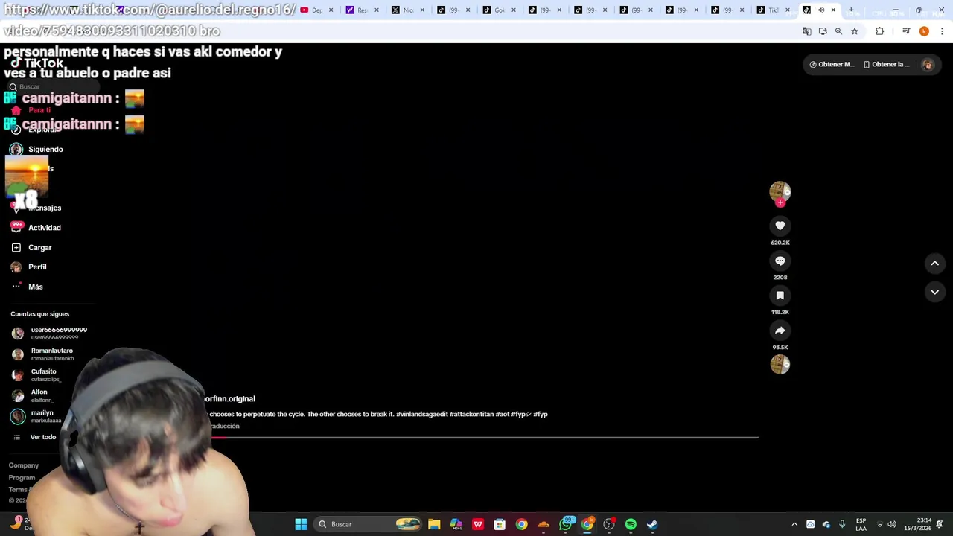
Task: Open the media controls icon in Chrome toolbar
Action: tap(906, 31)
